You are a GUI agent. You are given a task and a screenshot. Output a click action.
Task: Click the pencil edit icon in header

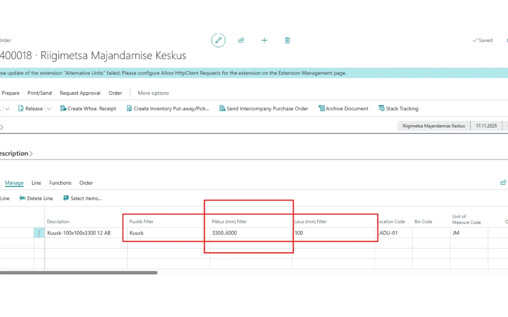tap(218, 40)
